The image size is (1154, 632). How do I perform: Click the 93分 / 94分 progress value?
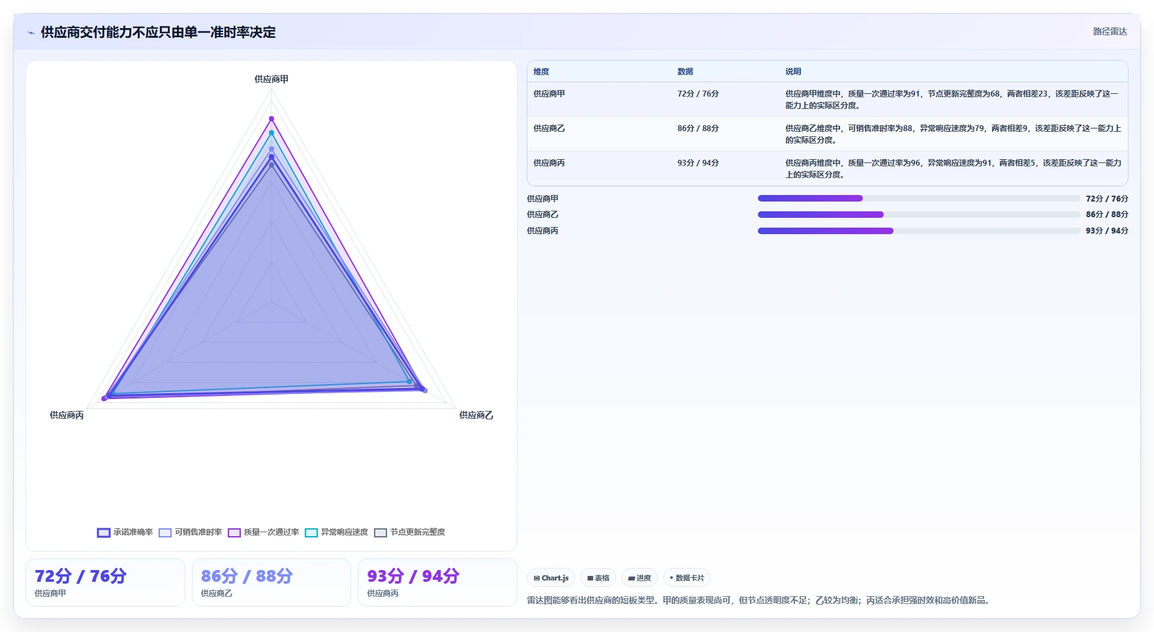[1107, 231]
